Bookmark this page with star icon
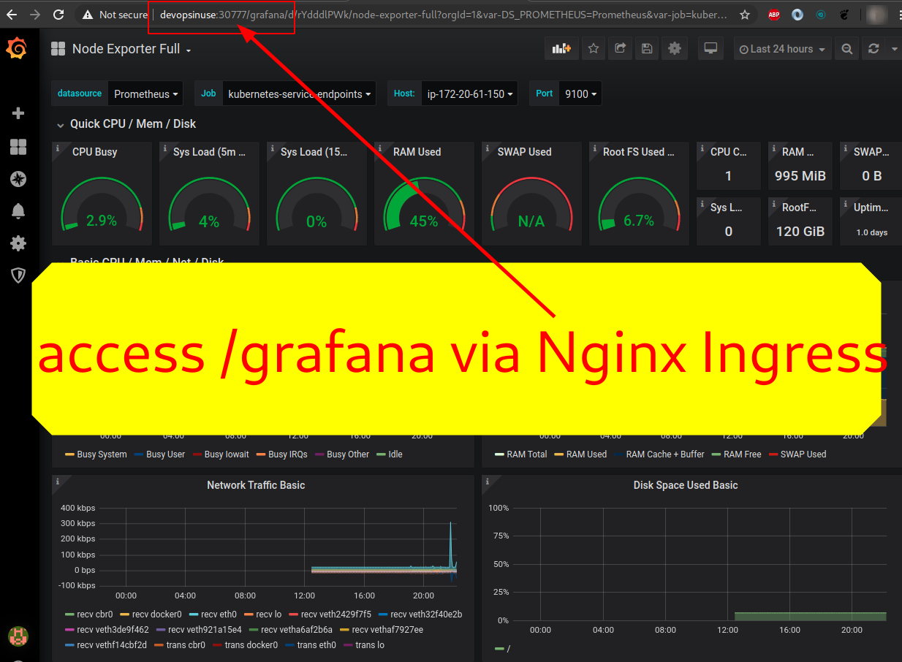Image resolution: width=902 pixels, height=662 pixels. click(745, 14)
